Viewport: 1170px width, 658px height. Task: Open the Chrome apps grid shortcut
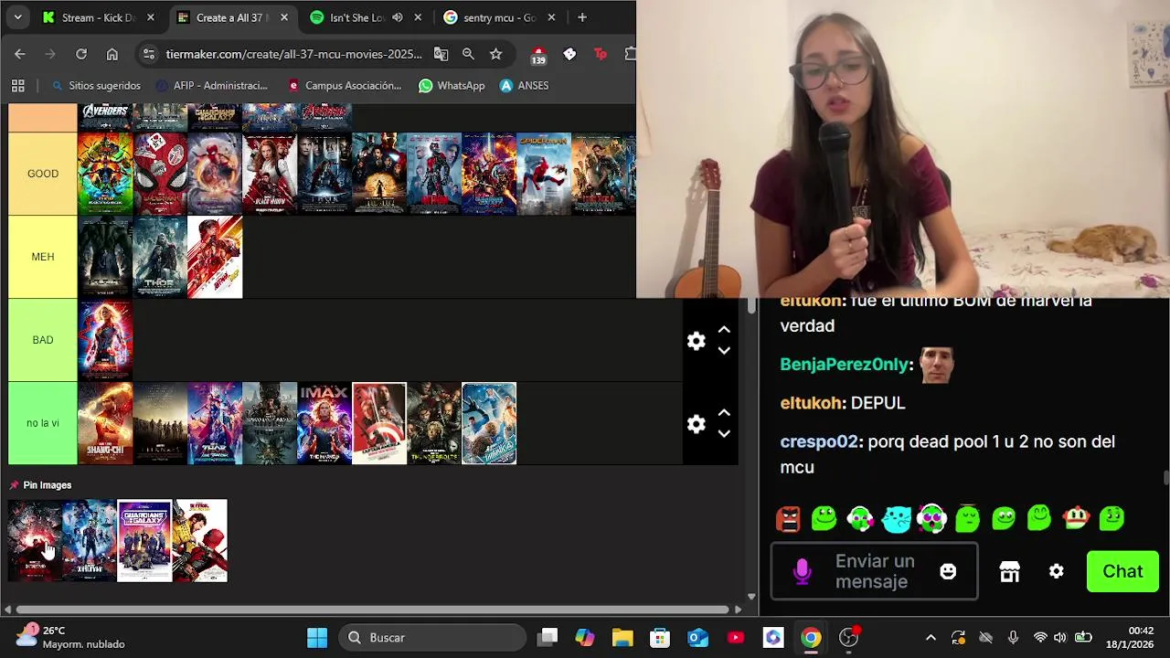coord(17,85)
